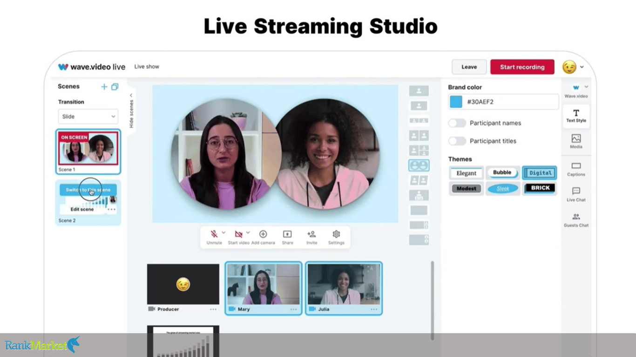Choose the two circles layout
The height and width of the screenshot is (357, 636).
click(419, 165)
